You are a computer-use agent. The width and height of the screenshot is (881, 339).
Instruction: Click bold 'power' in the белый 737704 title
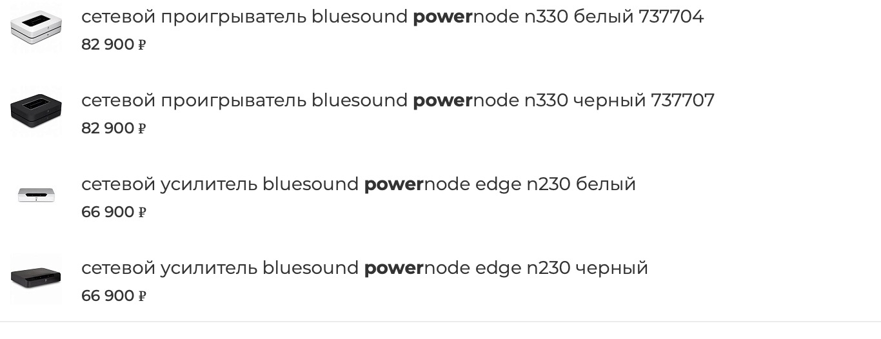click(x=442, y=17)
